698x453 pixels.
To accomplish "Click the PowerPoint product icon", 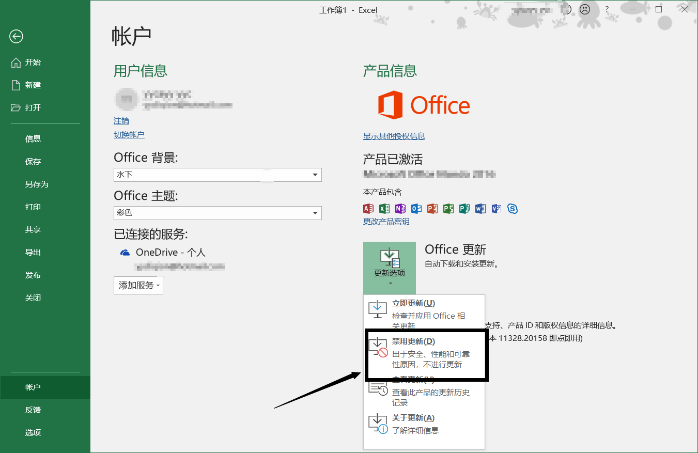I will point(432,209).
